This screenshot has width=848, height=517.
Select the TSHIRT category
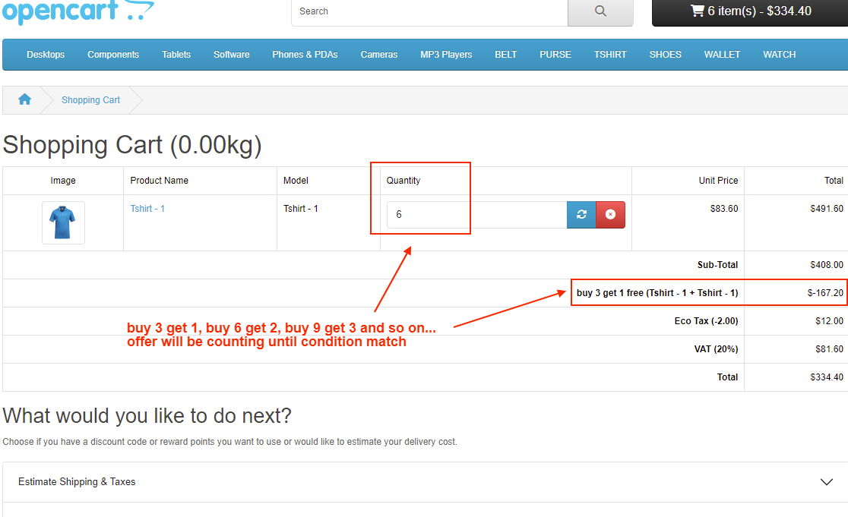[x=610, y=55]
